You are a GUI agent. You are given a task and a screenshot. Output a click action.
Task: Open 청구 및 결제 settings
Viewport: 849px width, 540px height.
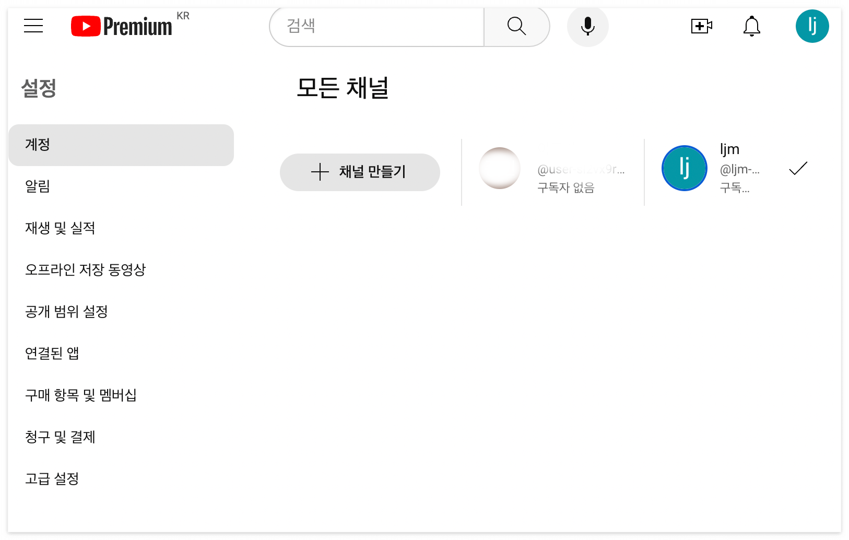tap(60, 437)
